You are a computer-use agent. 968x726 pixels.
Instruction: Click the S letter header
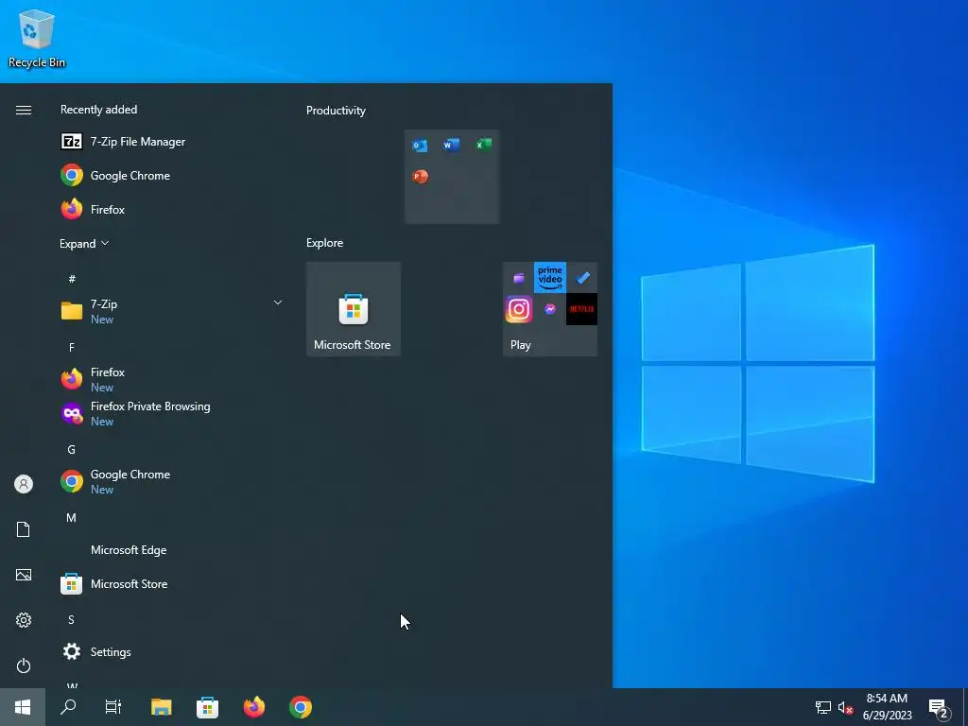click(x=72, y=619)
